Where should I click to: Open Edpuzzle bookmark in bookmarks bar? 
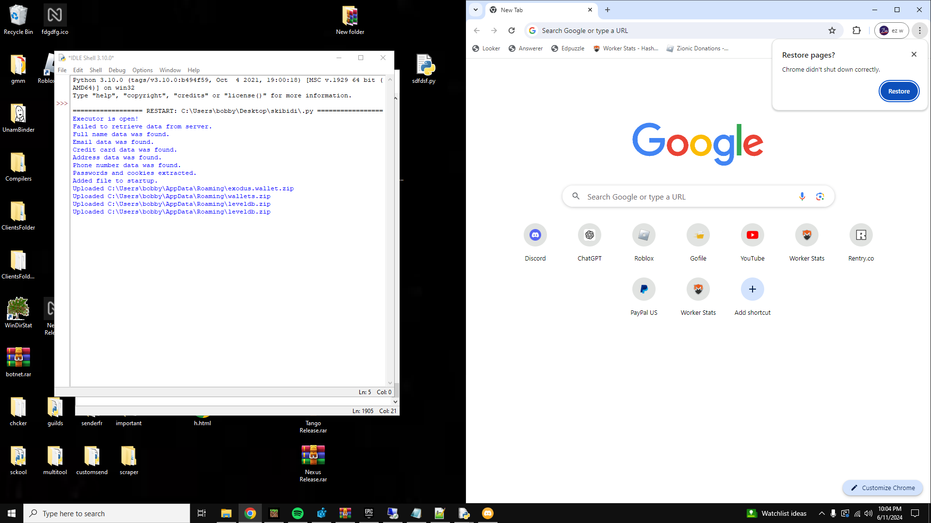coord(568,48)
